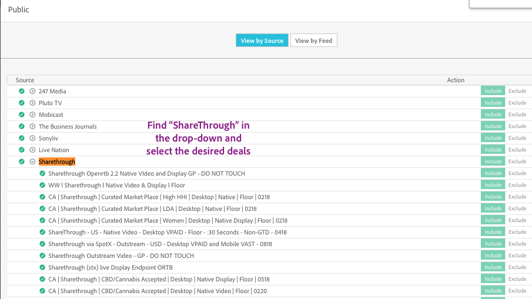
Task: Collapse the Sharethrough source list
Action: [x=32, y=162]
